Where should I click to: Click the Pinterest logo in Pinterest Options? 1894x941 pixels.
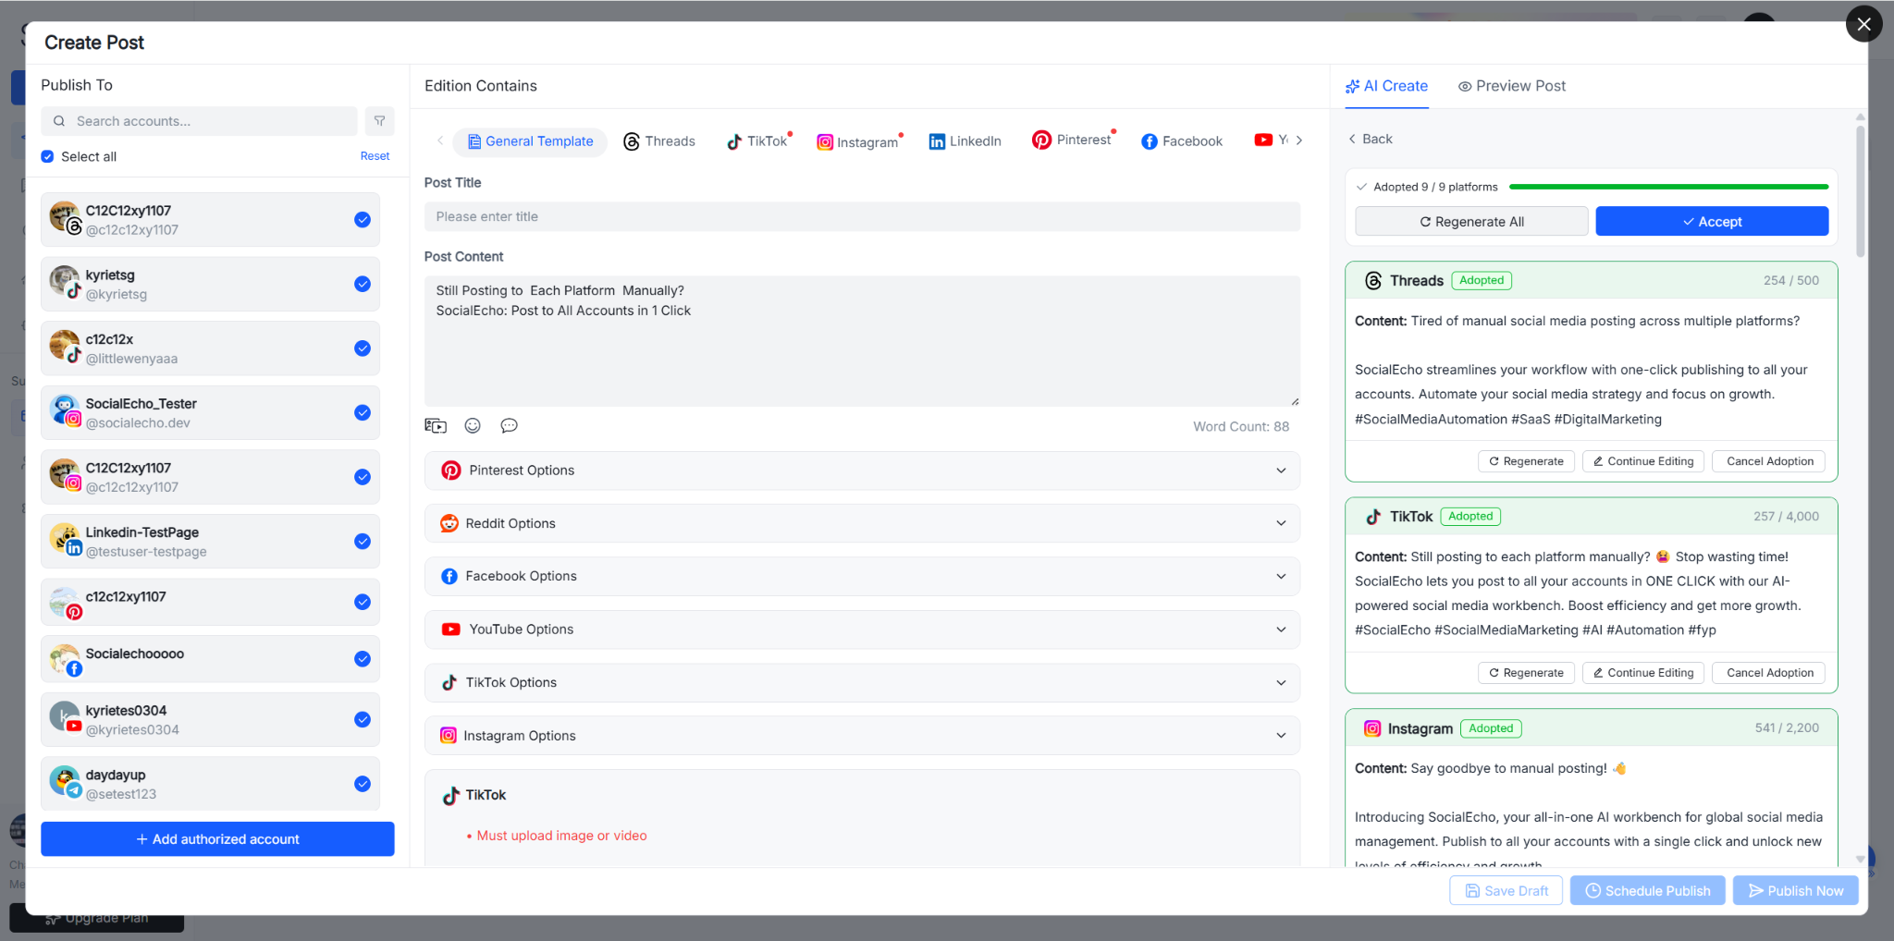[x=451, y=470]
